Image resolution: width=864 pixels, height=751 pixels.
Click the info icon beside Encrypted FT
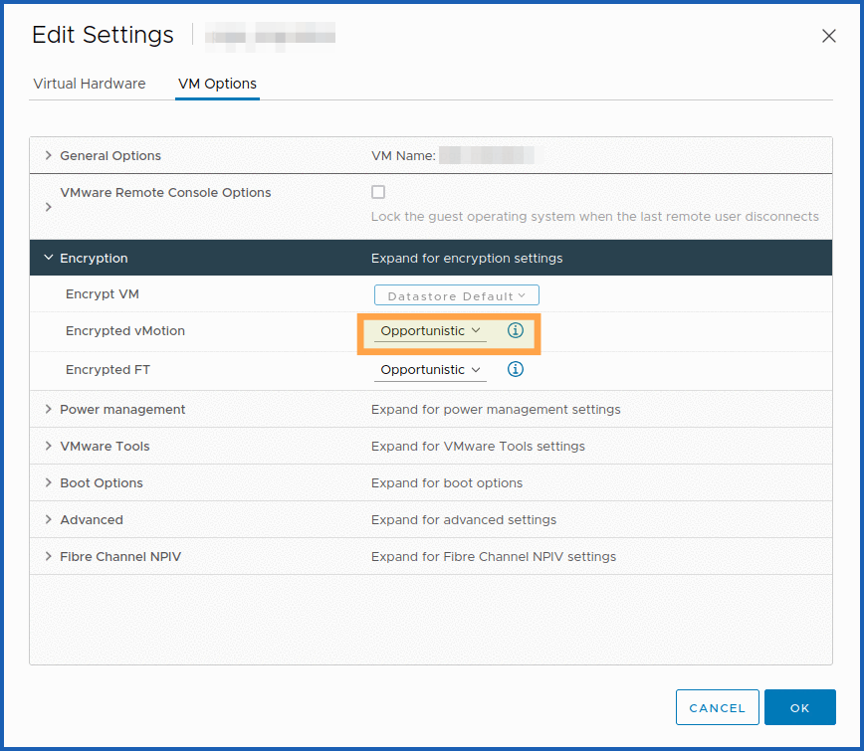(x=516, y=369)
